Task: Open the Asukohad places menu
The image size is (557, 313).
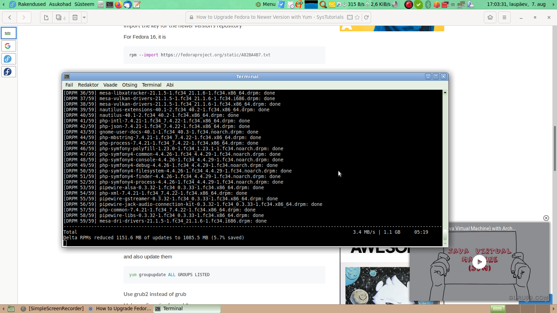Action: (60, 4)
